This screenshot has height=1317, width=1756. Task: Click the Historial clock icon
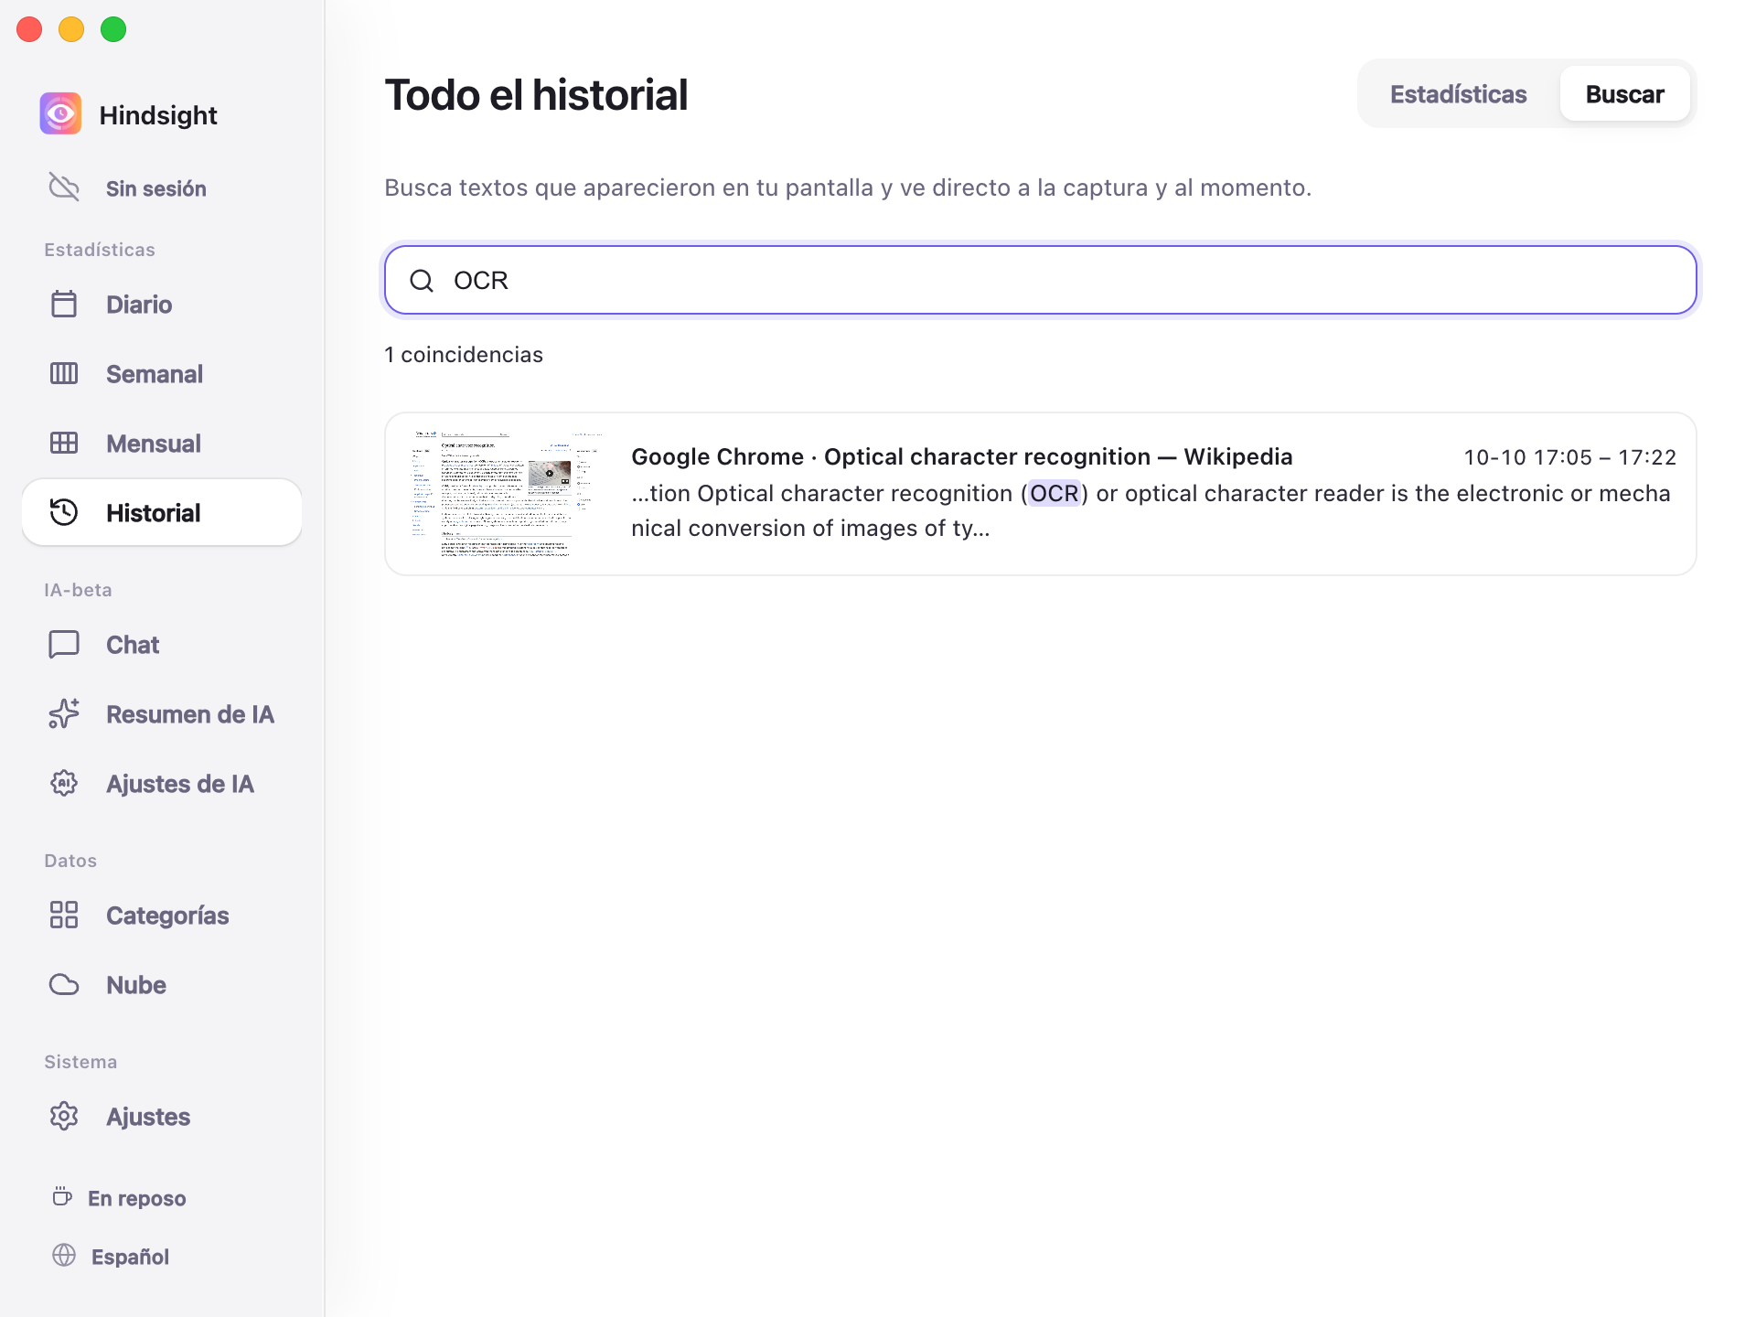64,512
